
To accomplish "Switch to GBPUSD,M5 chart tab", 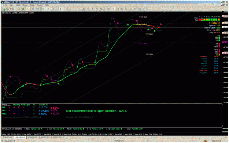I will pos(20,137).
